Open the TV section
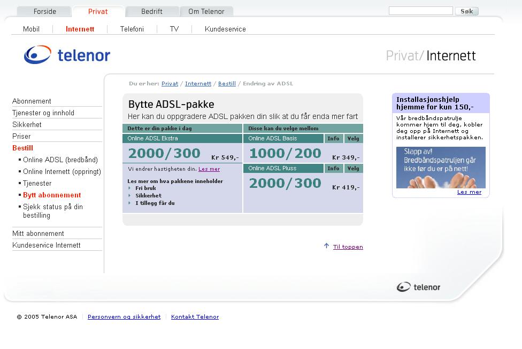The image size is (522, 349). click(x=174, y=29)
